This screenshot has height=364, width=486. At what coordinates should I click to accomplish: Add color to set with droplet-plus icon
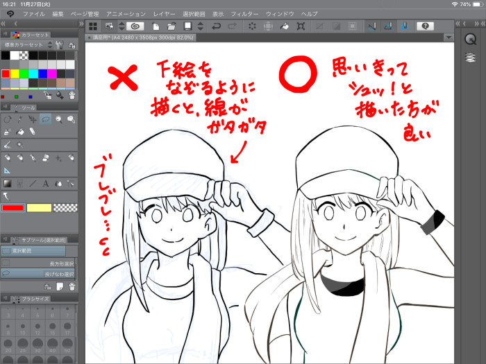pos(60,96)
